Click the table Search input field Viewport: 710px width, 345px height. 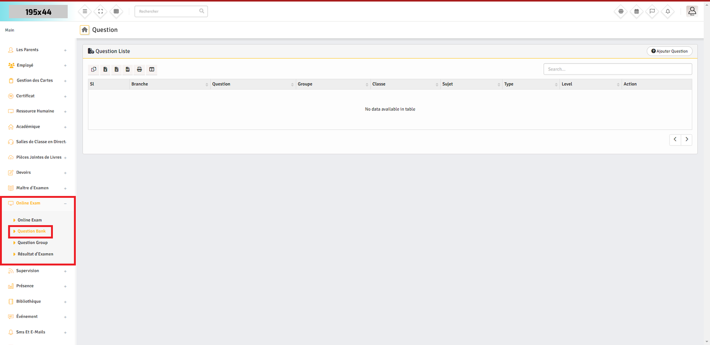[x=617, y=69]
